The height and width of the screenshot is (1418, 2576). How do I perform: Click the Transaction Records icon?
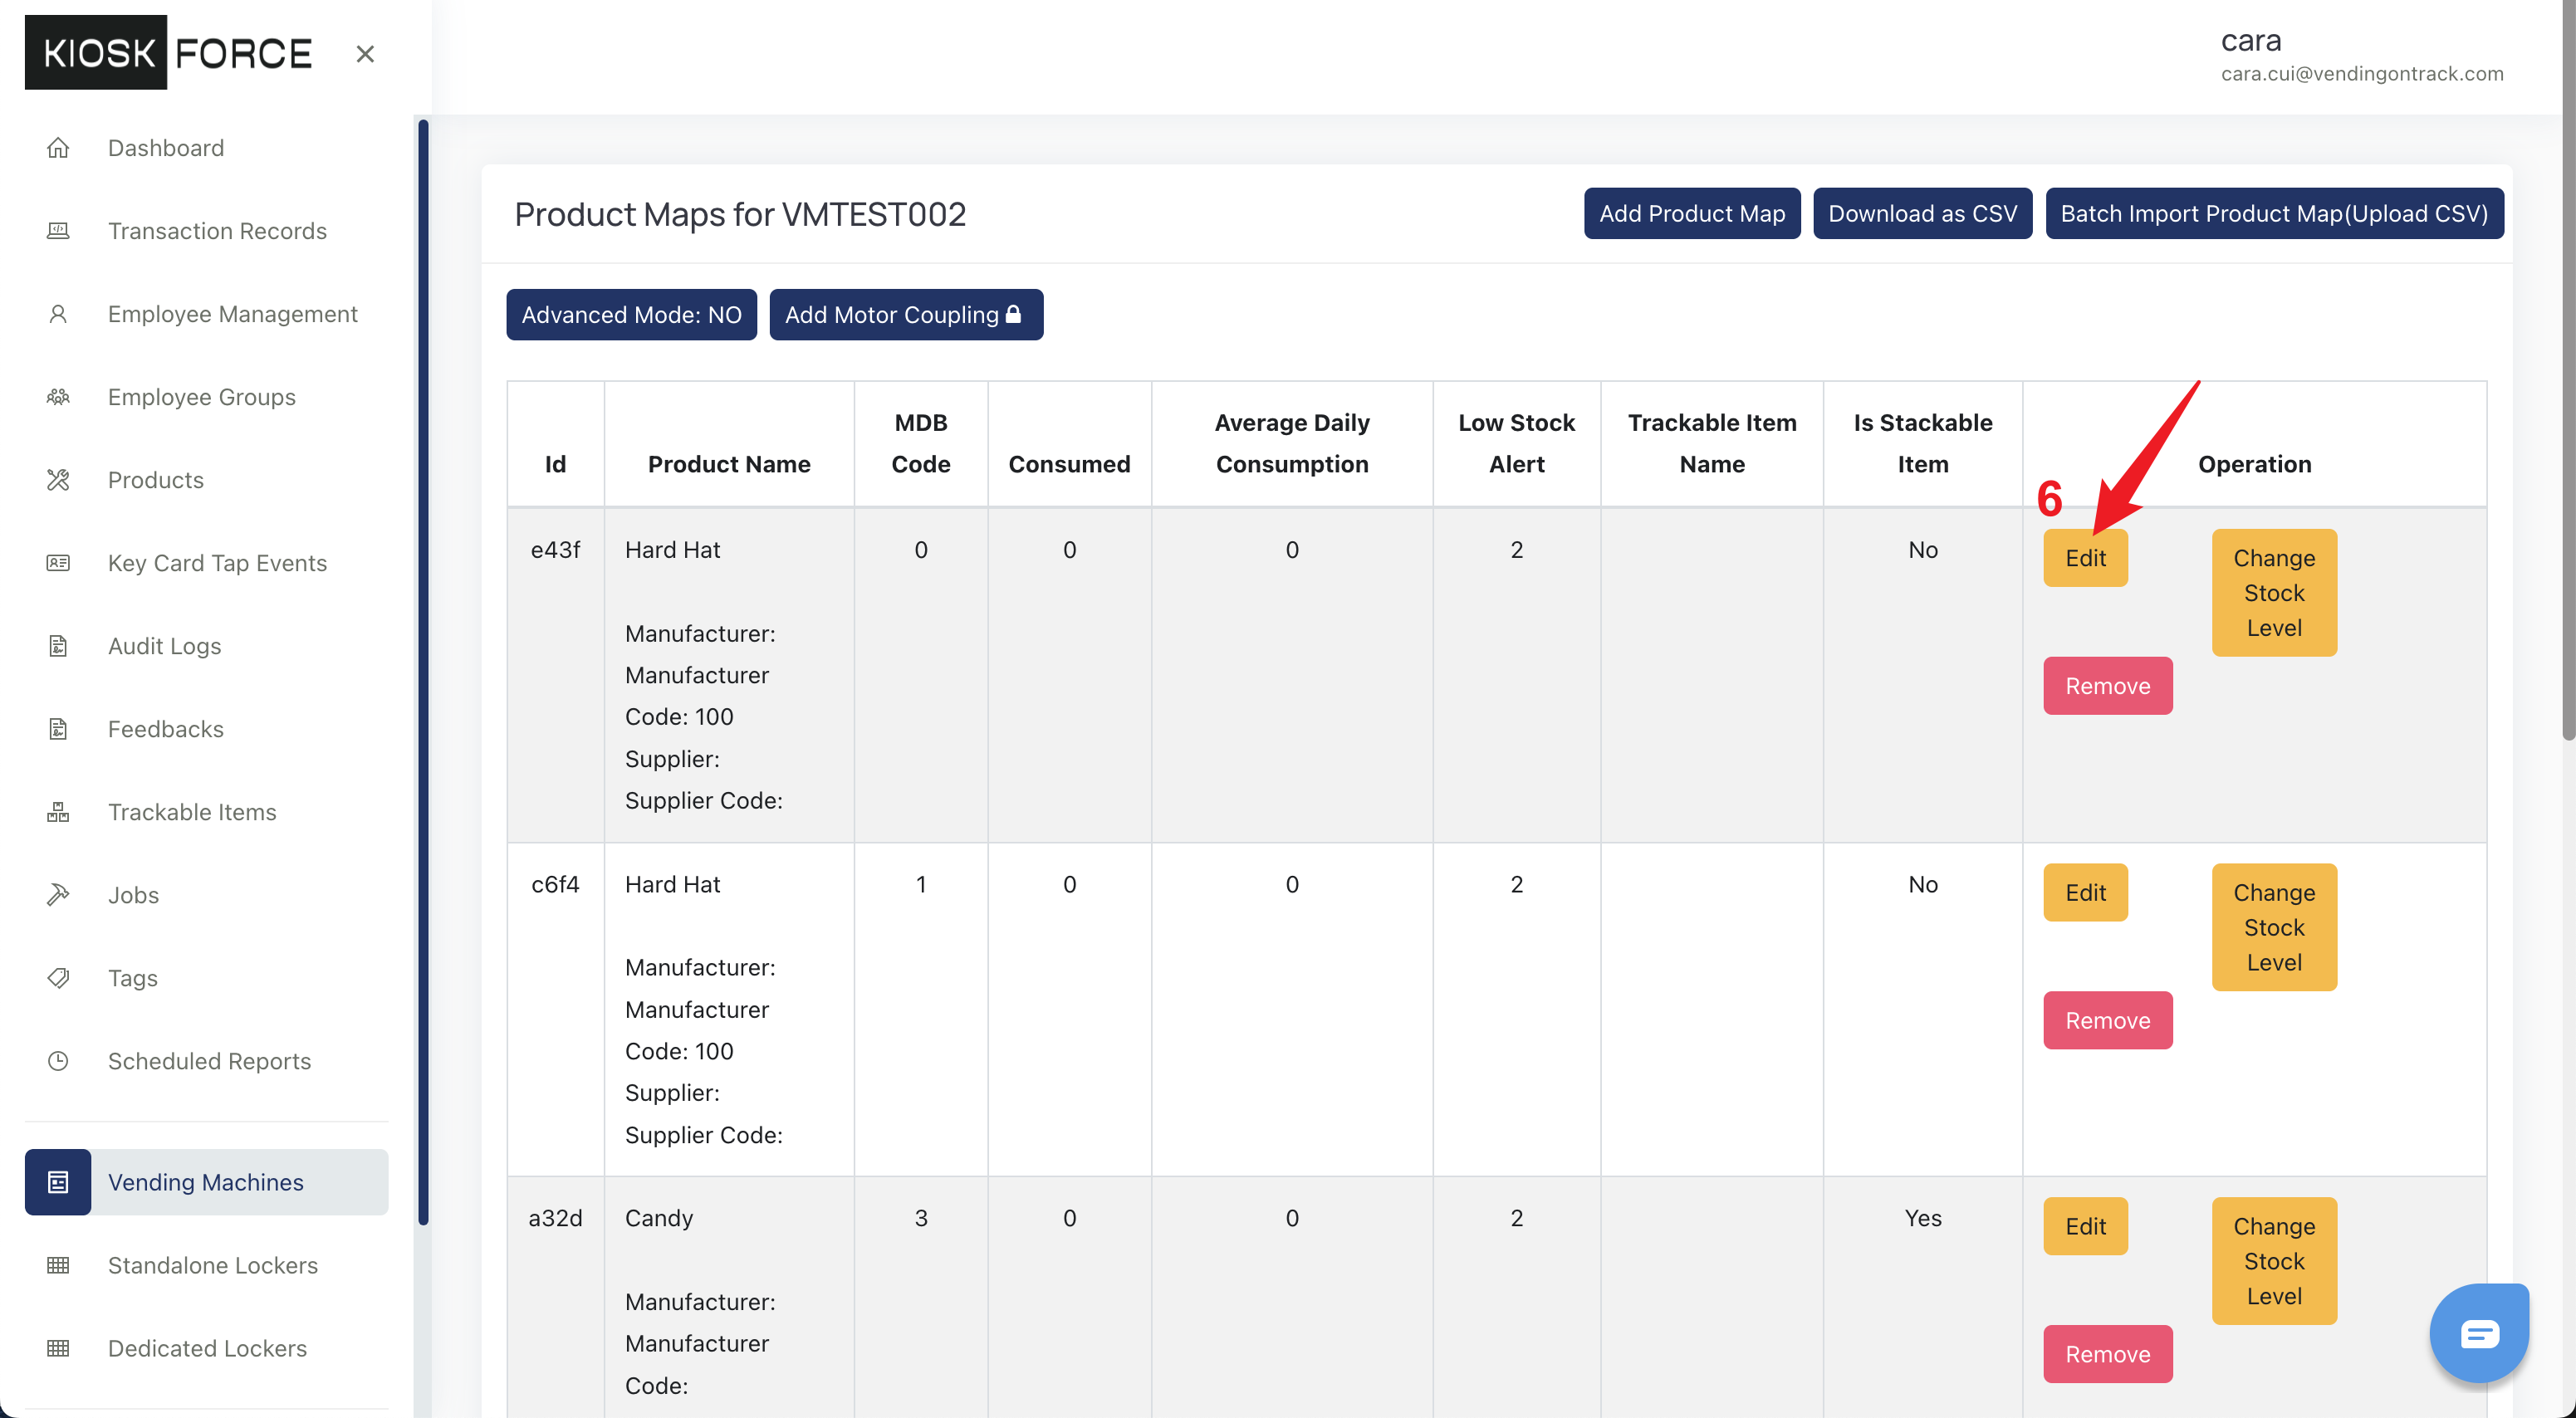tap(58, 231)
